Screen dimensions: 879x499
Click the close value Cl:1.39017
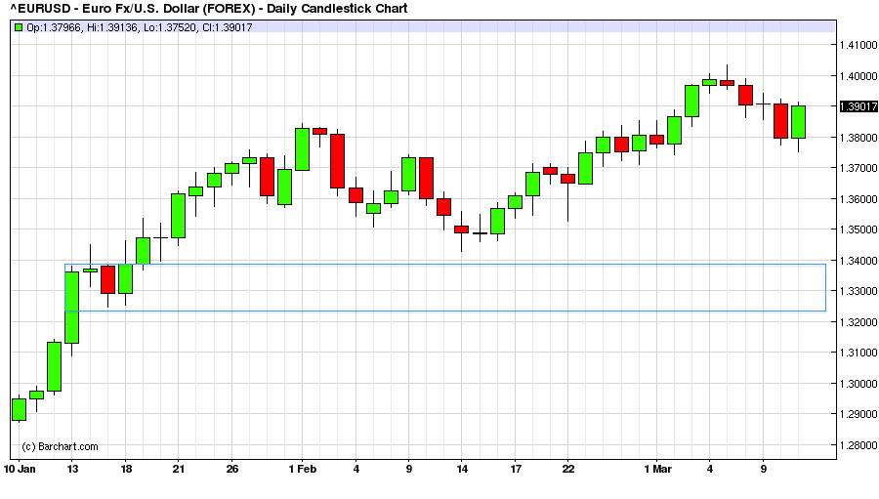pos(228,27)
